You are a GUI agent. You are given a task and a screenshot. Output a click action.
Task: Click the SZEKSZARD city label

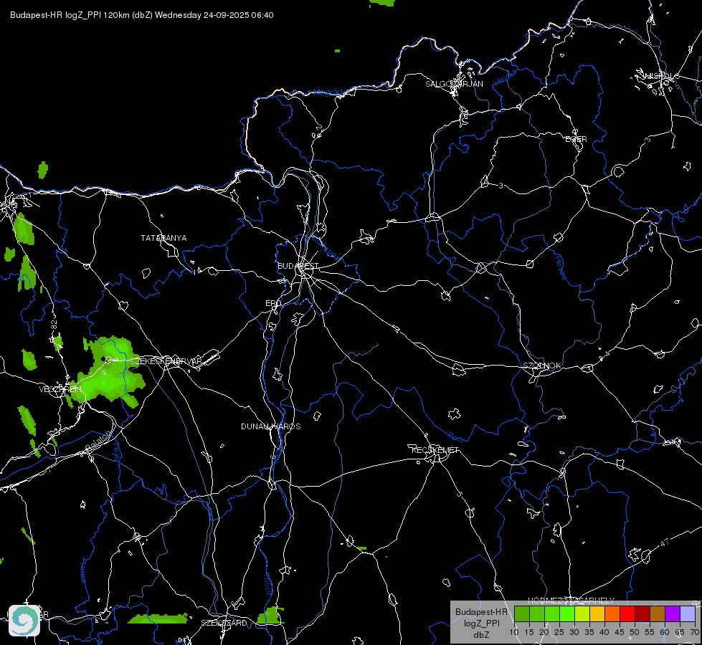tap(224, 623)
